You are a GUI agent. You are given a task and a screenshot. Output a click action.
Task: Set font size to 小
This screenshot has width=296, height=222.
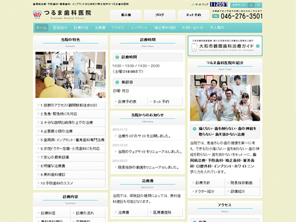pyautogui.click(x=251, y=5)
